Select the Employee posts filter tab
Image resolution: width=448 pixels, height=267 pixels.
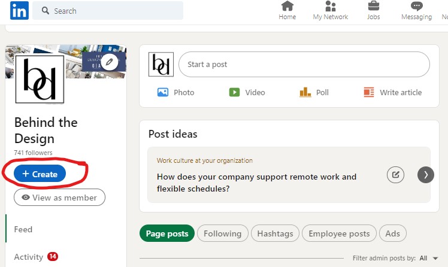[339, 233]
